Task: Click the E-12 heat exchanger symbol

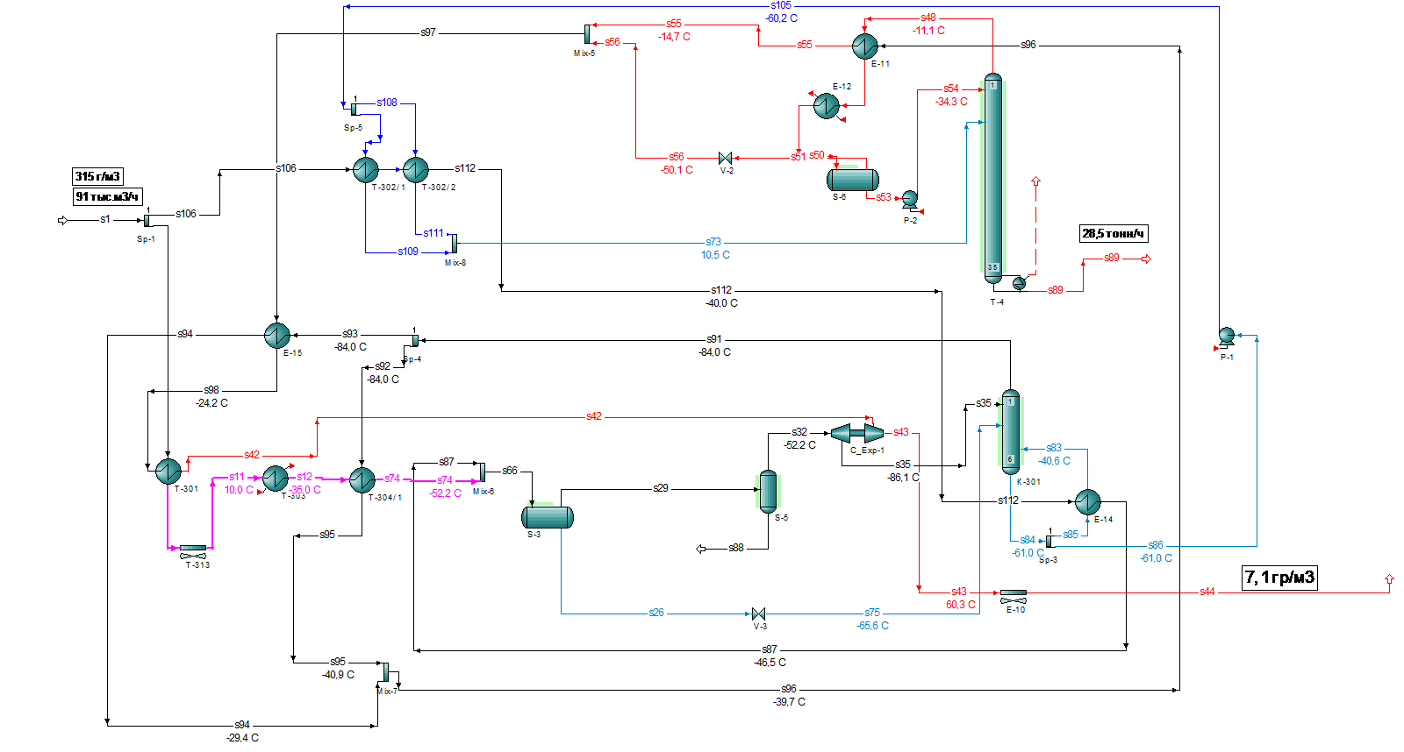Action: tap(826, 106)
